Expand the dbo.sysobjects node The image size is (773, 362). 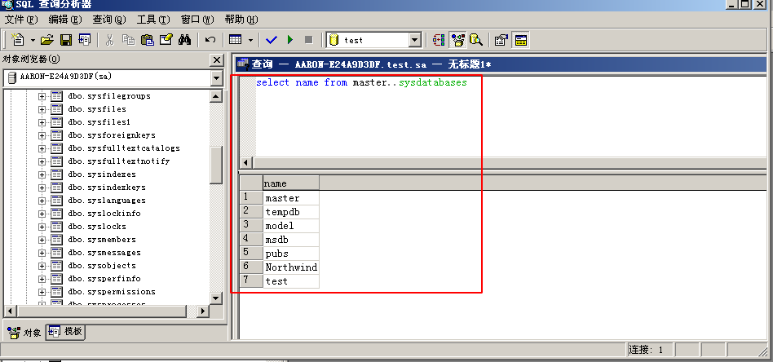(x=42, y=266)
